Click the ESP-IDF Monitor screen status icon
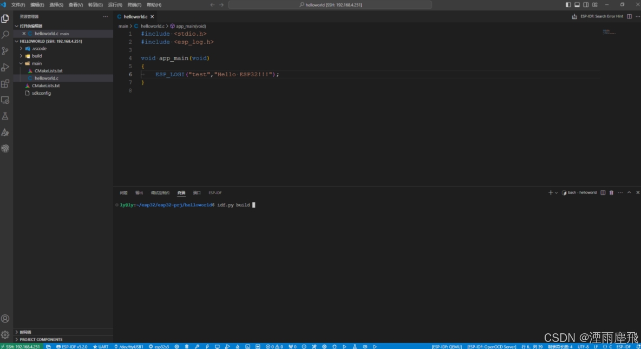This screenshot has width=641, height=349. click(217, 346)
